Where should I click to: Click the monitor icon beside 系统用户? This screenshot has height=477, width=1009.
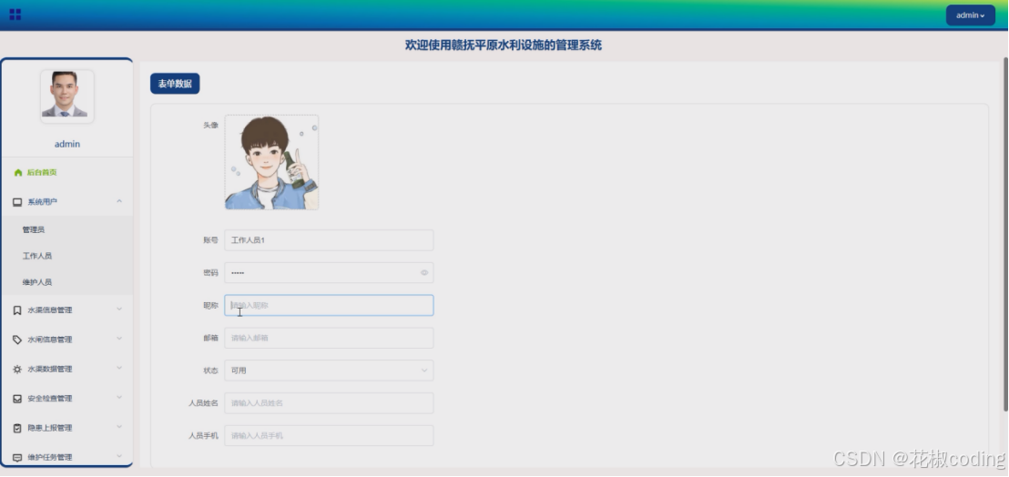coord(17,202)
